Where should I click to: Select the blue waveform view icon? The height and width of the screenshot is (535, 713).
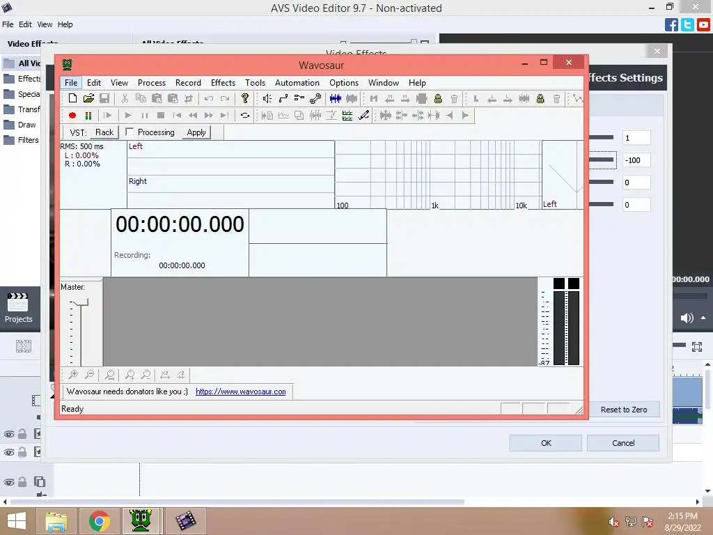(x=336, y=98)
